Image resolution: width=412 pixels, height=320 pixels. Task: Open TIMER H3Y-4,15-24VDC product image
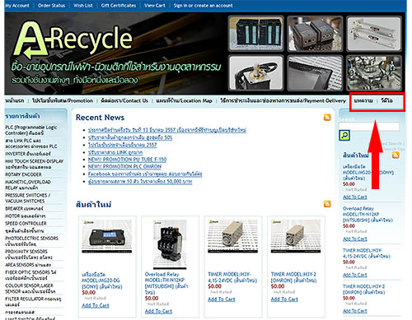pos(232,236)
